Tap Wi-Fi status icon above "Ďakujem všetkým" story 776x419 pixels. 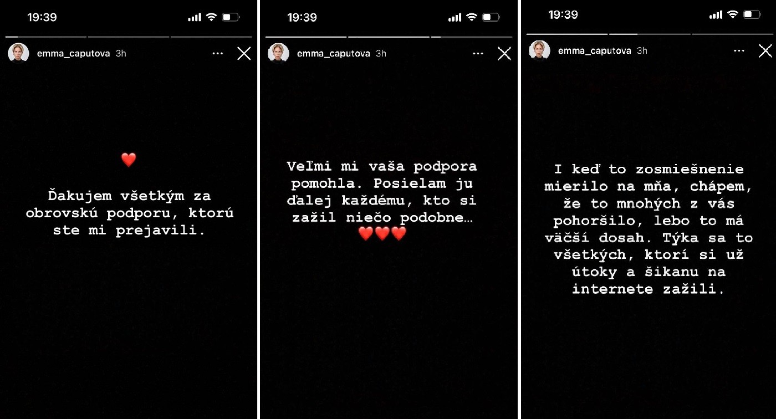[x=211, y=17]
